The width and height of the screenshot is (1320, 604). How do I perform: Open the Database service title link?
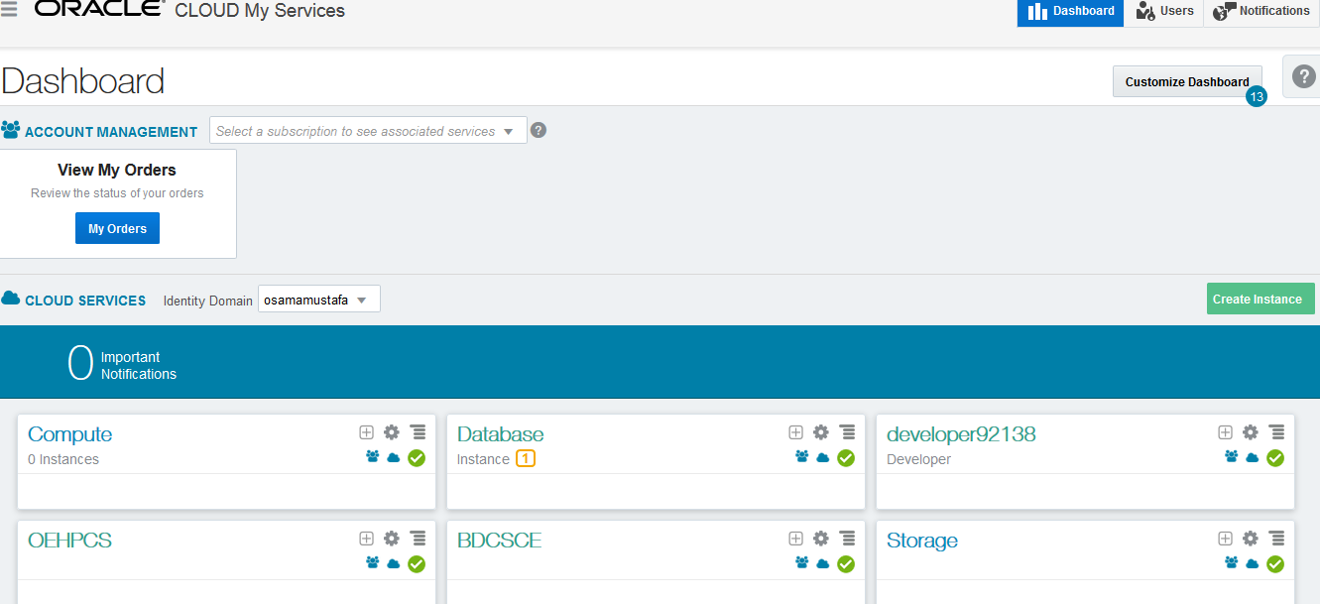coord(500,434)
